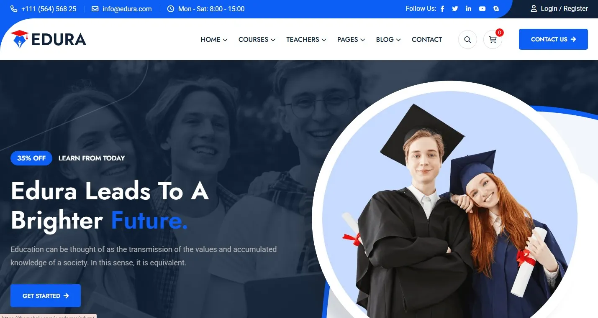This screenshot has height=318, width=598.
Task: Open the Blog menu item
Action: (388, 39)
